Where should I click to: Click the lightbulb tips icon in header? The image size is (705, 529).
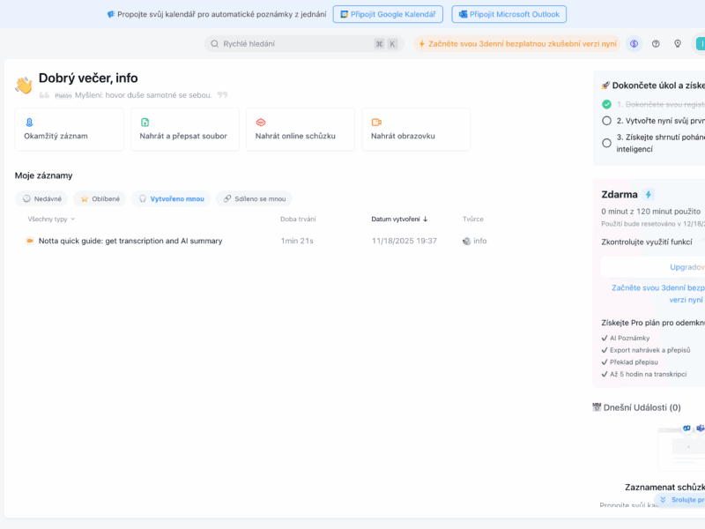click(678, 43)
